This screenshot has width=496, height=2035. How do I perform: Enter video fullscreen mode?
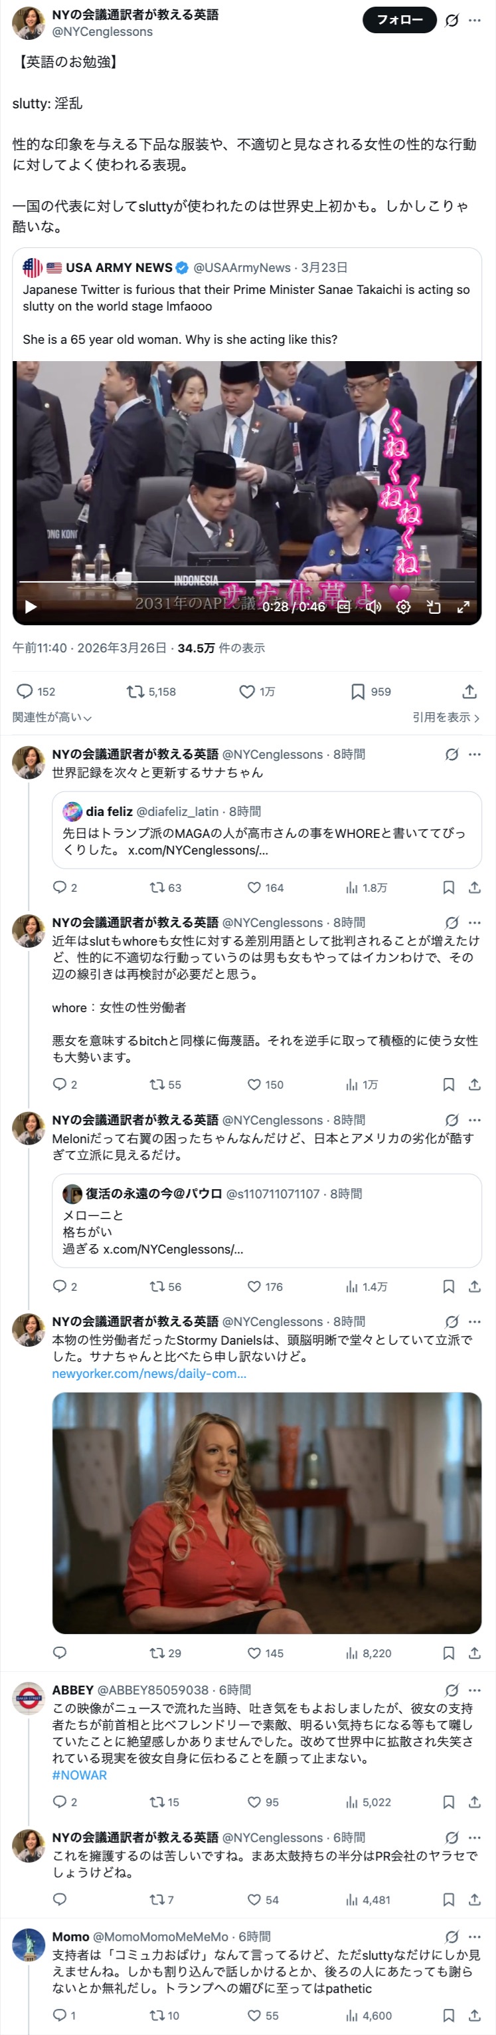click(463, 607)
